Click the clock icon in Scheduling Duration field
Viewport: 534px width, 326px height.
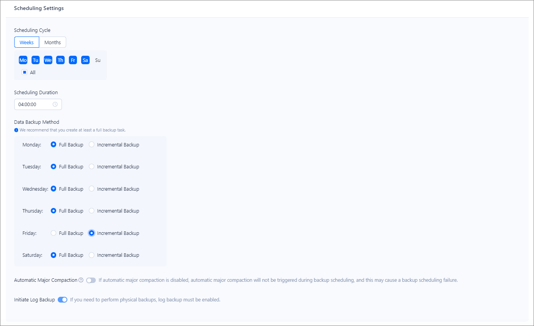point(55,105)
